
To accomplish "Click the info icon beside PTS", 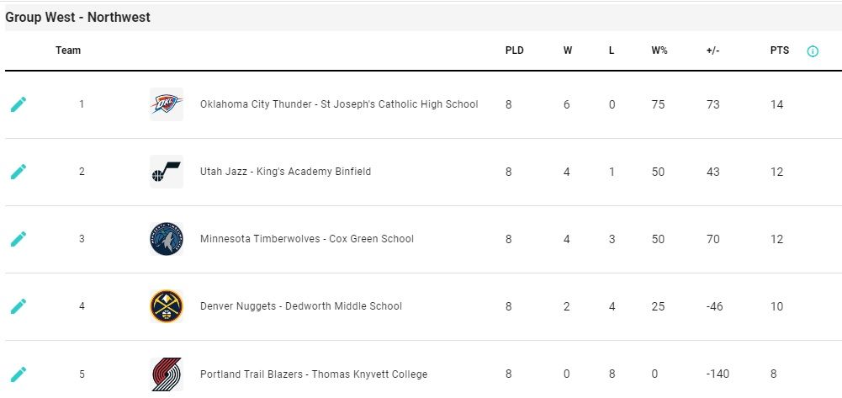I will 813,51.
